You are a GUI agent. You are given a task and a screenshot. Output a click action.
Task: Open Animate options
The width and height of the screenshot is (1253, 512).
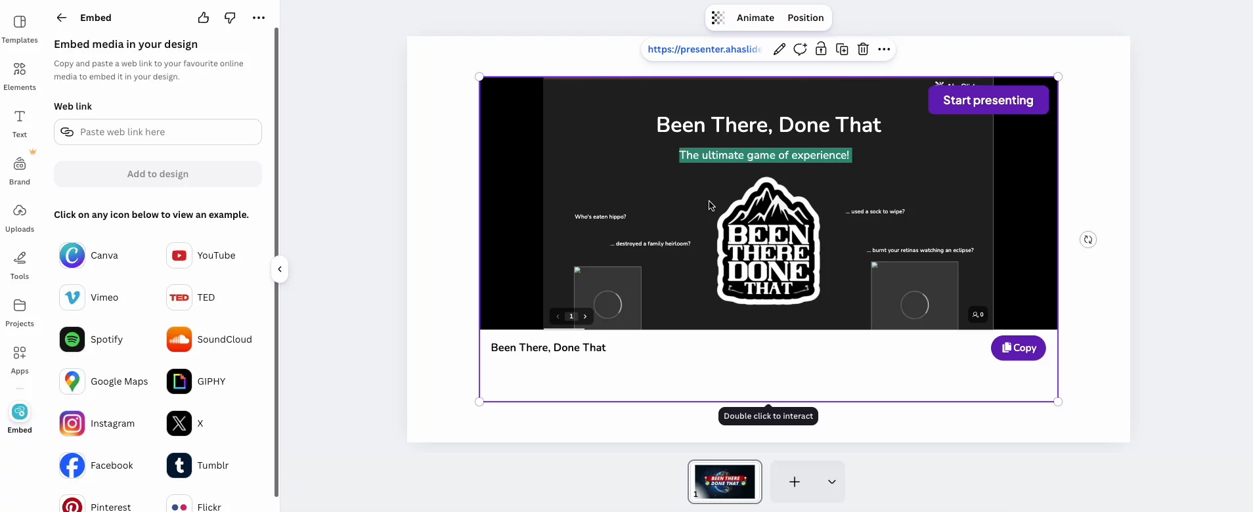[755, 18]
